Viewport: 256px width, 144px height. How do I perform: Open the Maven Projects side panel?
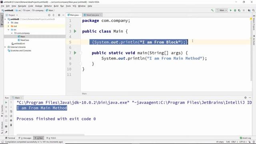pyautogui.click(x=254, y=23)
